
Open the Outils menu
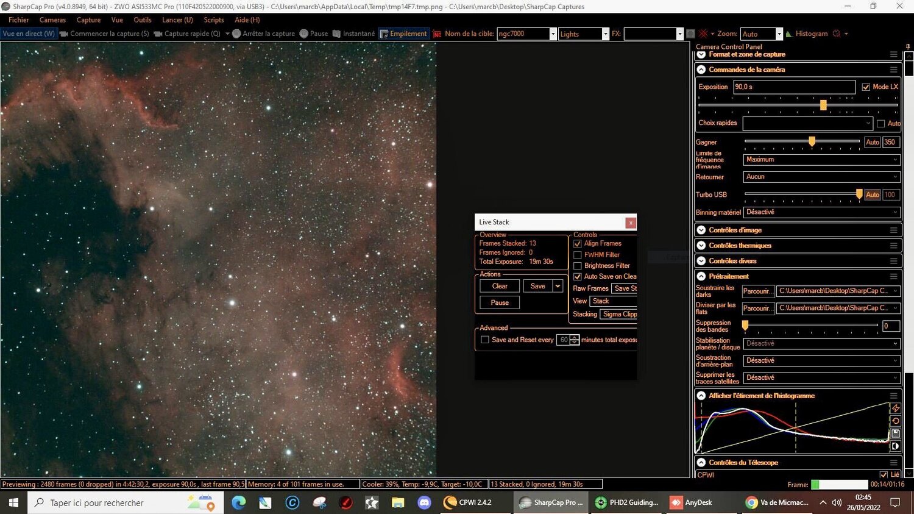pos(143,20)
